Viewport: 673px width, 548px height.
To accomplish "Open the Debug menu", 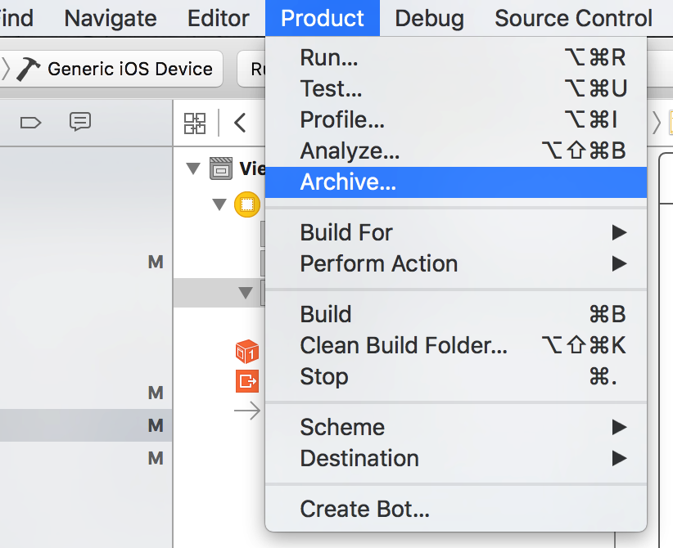I will click(429, 18).
